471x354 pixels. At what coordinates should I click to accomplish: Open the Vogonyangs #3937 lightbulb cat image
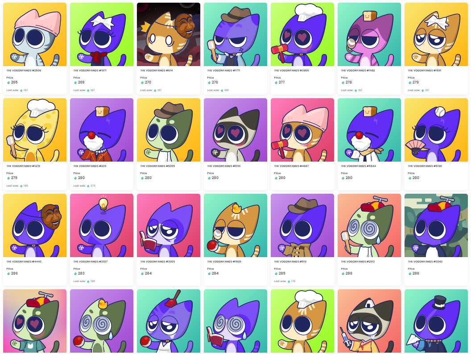[102, 225]
